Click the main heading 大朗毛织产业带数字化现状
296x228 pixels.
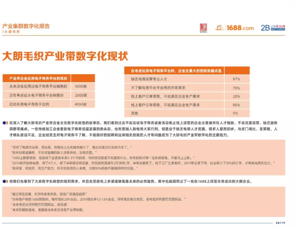(x=65, y=57)
